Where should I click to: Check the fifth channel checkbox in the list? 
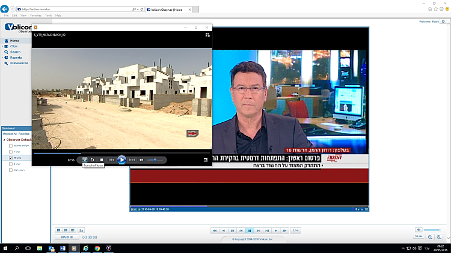coord(11,170)
